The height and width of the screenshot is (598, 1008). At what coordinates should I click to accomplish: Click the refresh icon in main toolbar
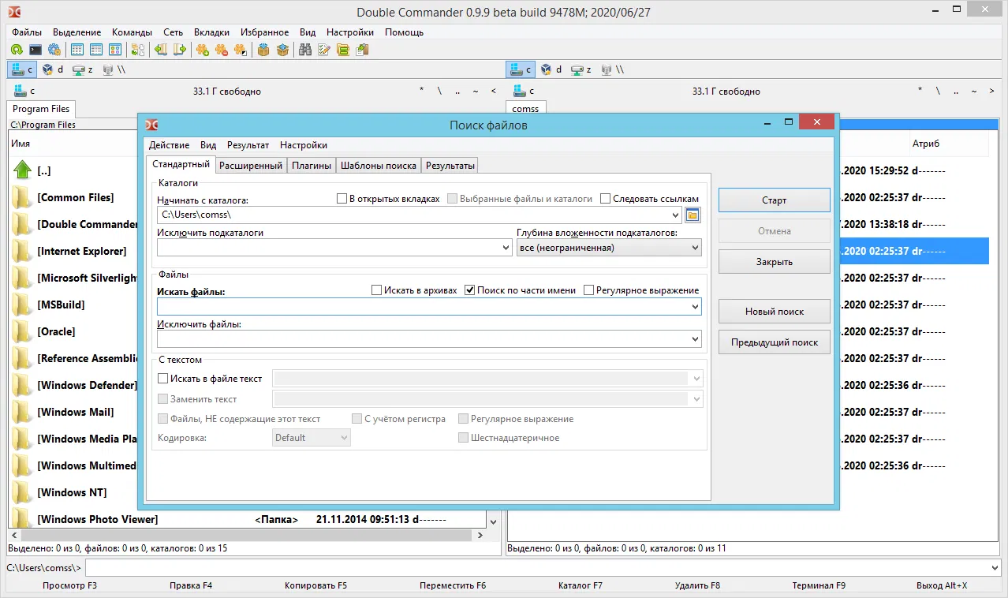coord(17,50)
